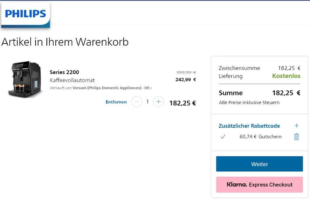Choose Klarna Express Checkout
The height and width of the screenshot is (199, 310).
pos(260,184)
